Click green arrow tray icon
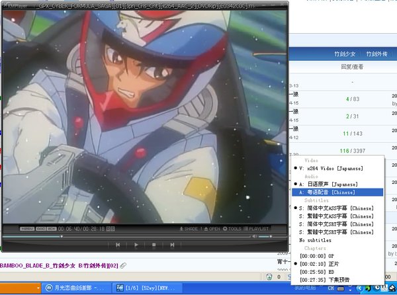The image size is (397, 295). [367, 288]
